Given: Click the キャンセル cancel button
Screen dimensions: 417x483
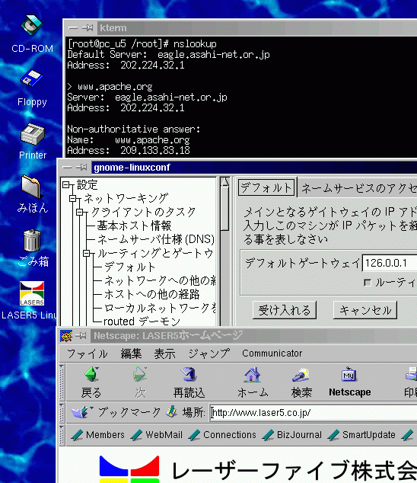Looking at the screenshot, I should (x=365, y=310).
